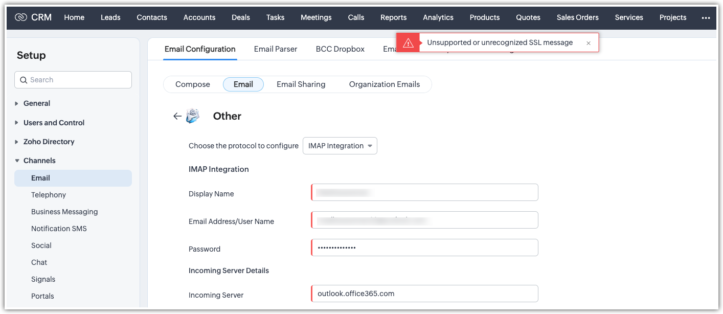Open the Quotes module
The width and height of the screenshot is (723, 314).
[x=528, y=17]
